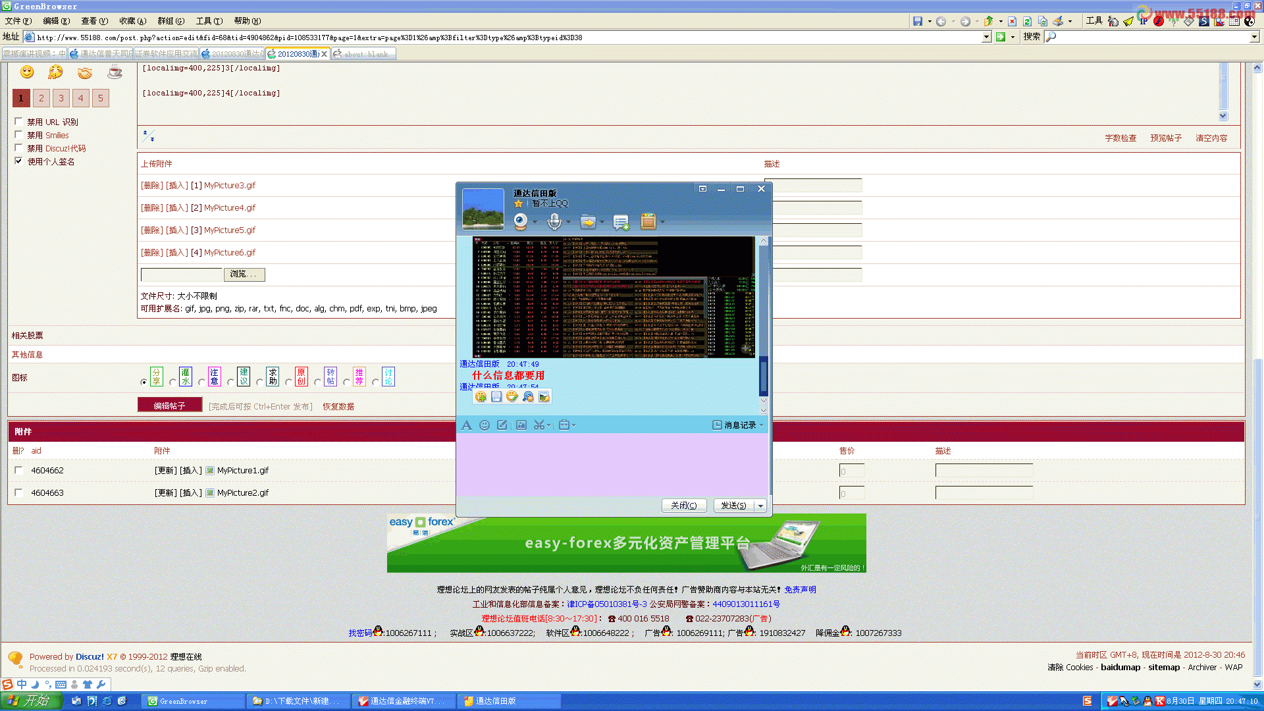
Task: Open the 发送 button options dropdown arrow
Action: (761, 506)
